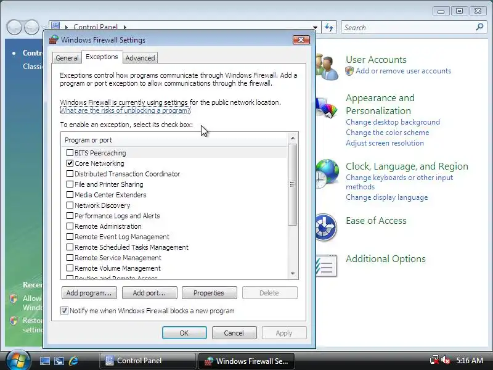The image size is (493, 370).
Task: Click the Additional Options icon
Action: tap(327, 266)
